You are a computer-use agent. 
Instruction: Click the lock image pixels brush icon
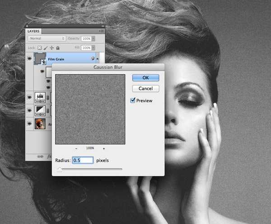click(x=46, y=48)
